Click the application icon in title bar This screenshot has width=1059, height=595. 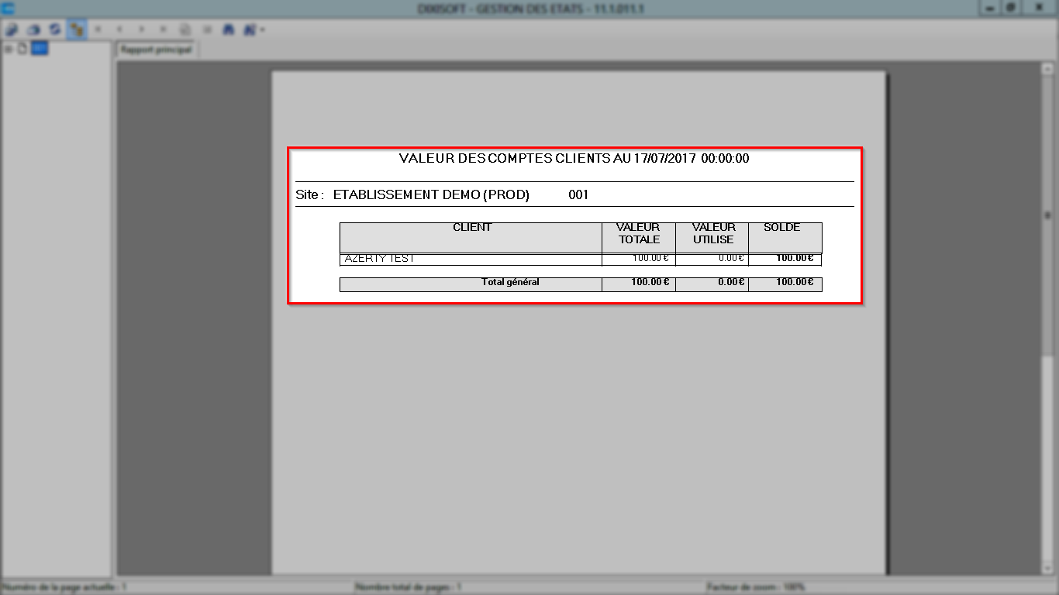click(x=9, y=8)
